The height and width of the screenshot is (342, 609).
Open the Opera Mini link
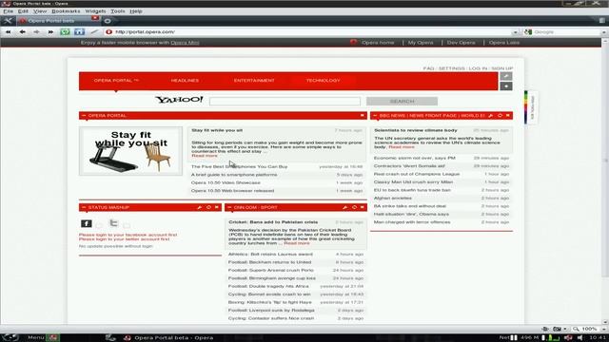point(185,43)
